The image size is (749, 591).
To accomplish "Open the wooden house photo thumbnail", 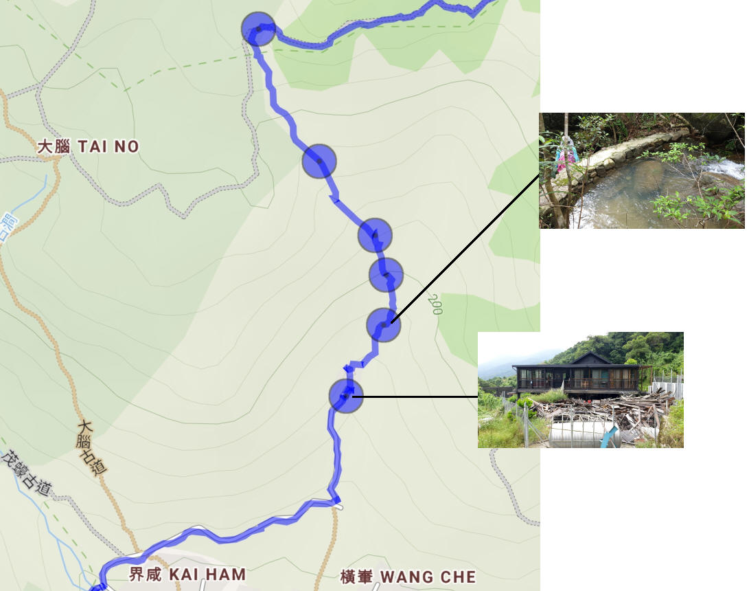I will pos(580,390).
